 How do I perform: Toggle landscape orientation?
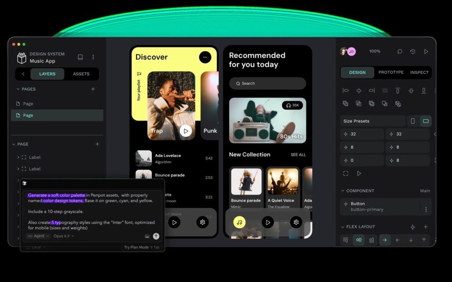click(426, 121)
